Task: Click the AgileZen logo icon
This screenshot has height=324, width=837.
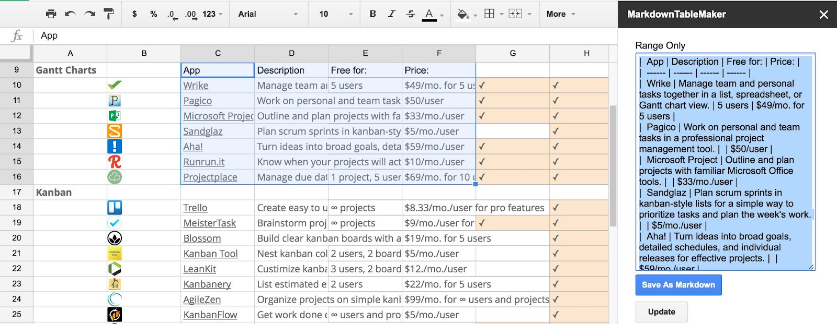Action: [115, 299]
